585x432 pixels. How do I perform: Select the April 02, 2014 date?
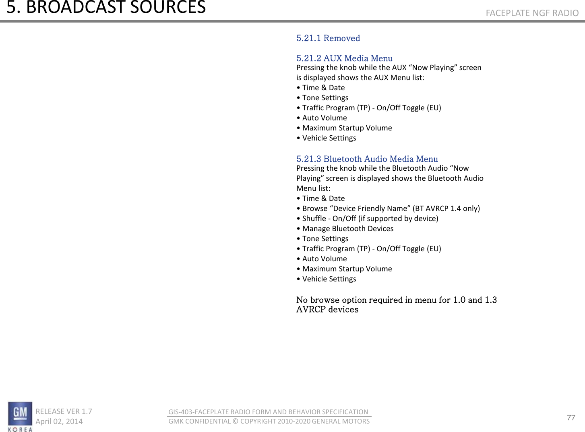(x=59, y=422)
